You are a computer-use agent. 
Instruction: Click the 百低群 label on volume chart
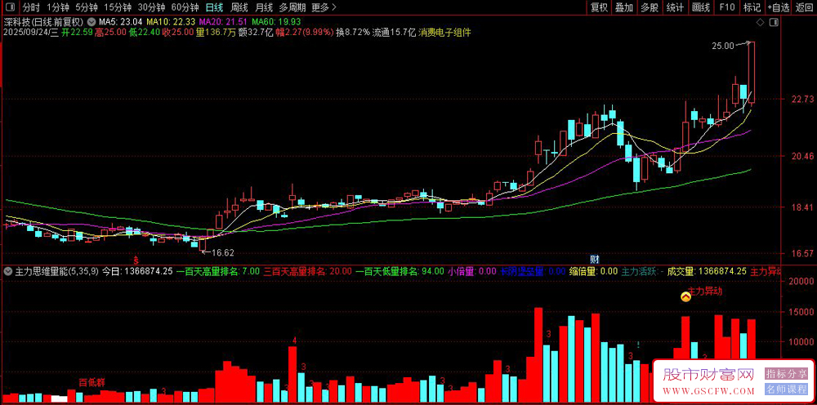click(92, 383)
